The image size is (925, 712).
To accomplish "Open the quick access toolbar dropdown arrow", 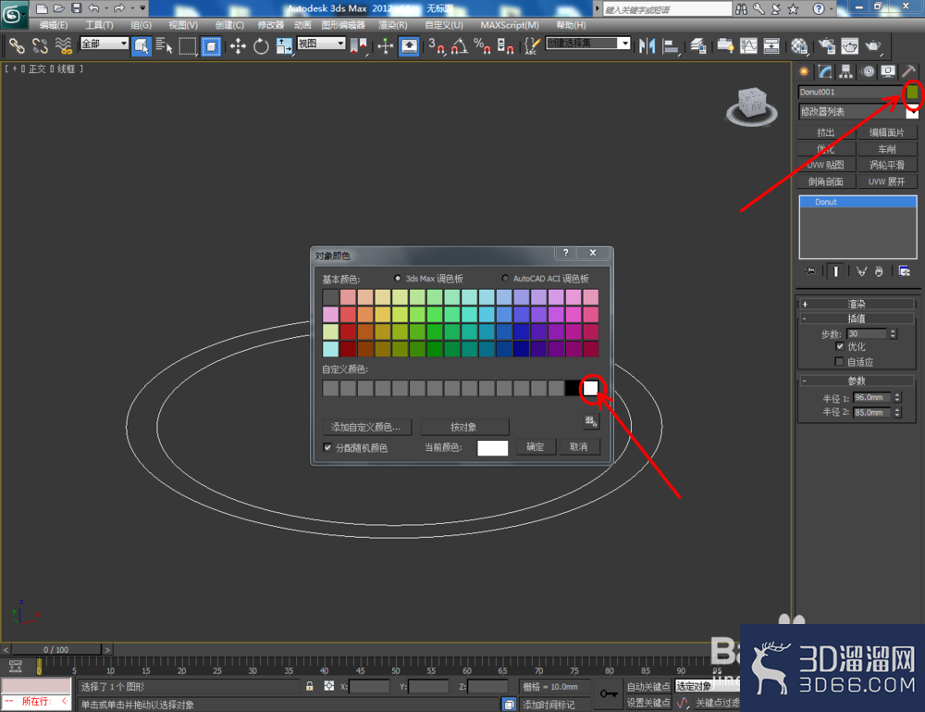I will [142, 8].
